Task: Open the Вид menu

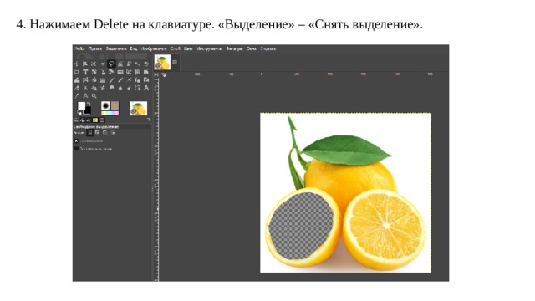Action: [134, 48]
